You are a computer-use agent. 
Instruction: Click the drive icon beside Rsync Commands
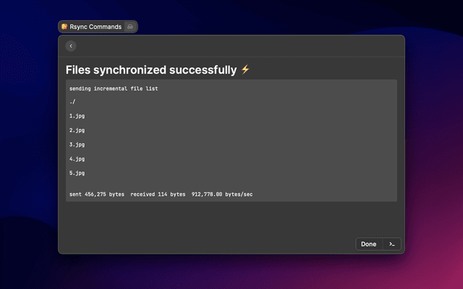tap(129, 27)
